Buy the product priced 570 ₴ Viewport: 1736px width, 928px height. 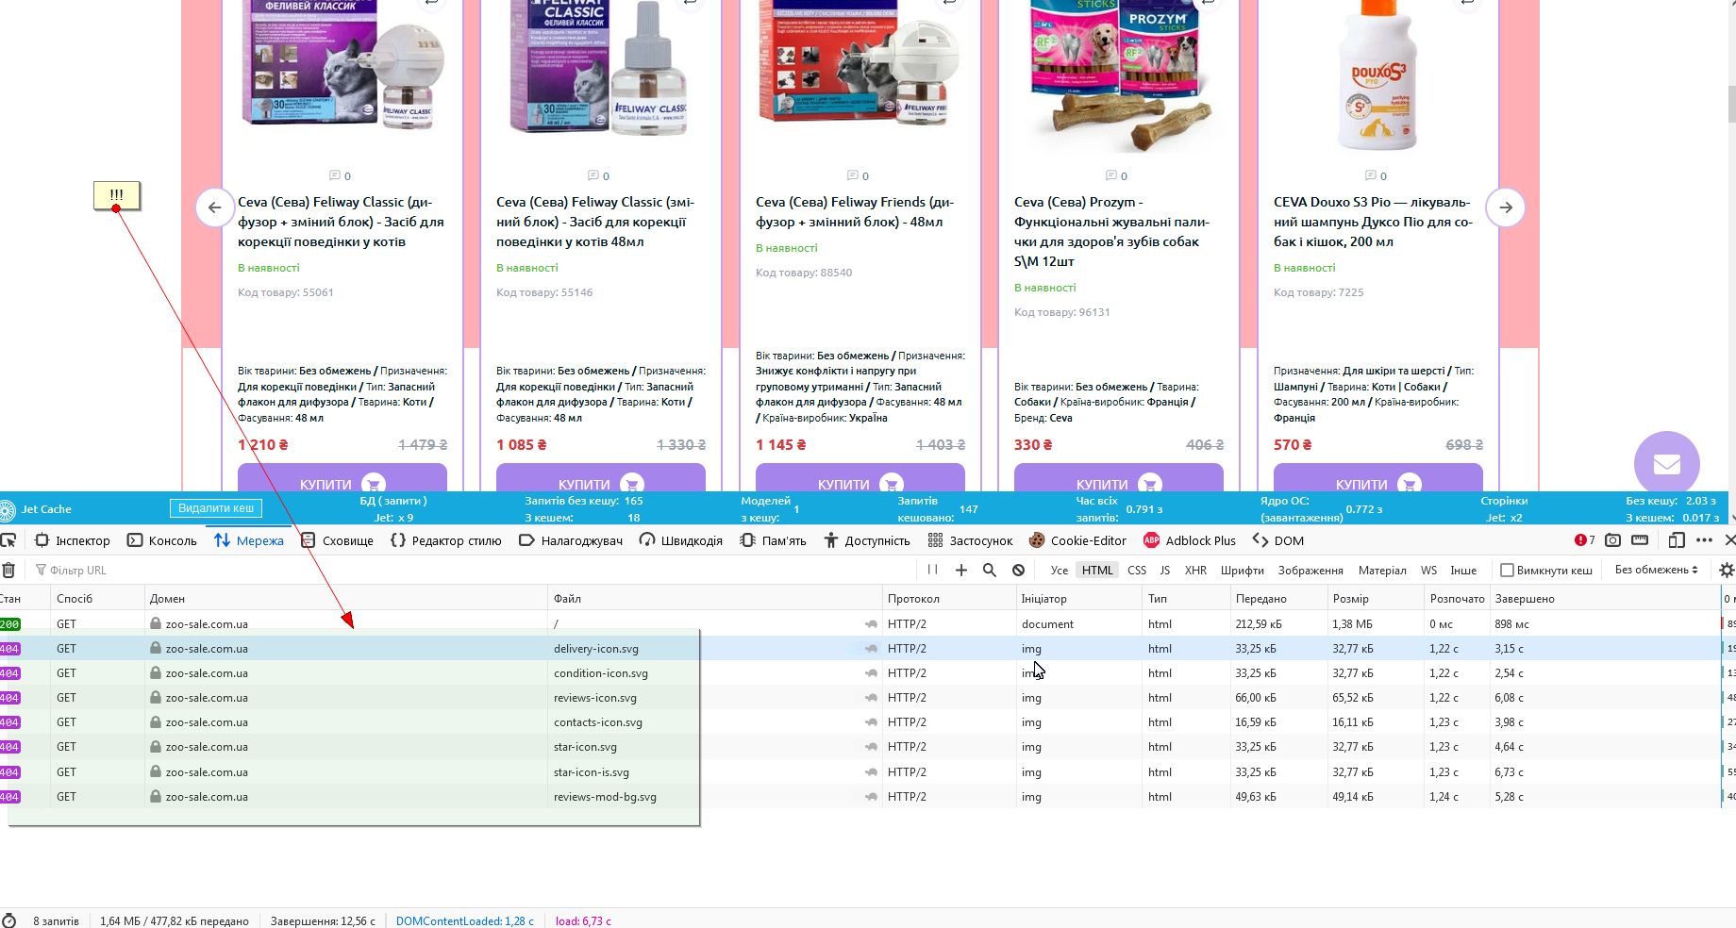[x=1378, y=478]
